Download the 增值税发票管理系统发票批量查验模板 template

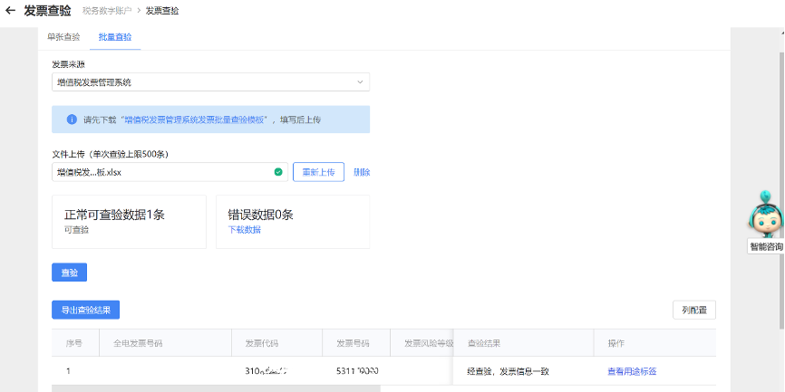[196, 120]
